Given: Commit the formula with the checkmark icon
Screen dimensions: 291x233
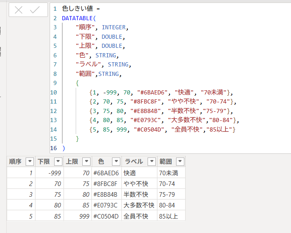Looking at the screenshot, I should pyautogui.click(x=35, y=10).
